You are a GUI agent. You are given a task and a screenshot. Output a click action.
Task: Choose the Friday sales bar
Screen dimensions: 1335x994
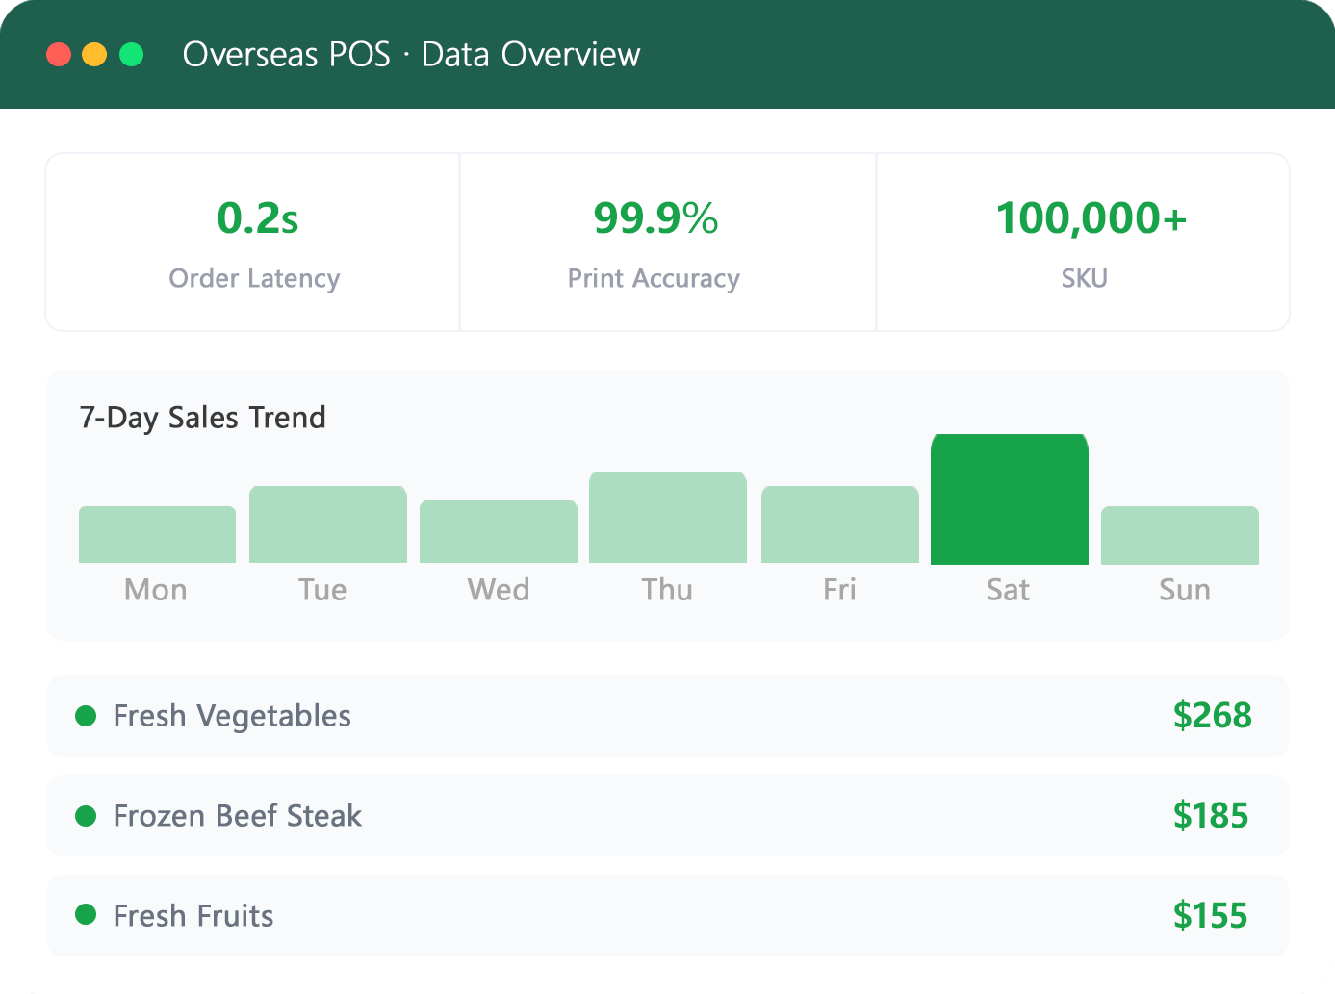click(x=840, y=524)
